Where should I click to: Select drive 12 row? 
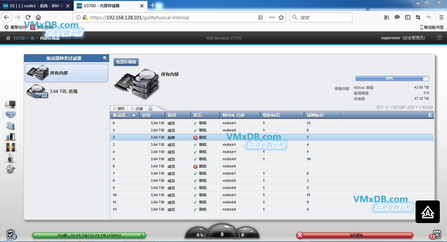[x=272, y=210]
